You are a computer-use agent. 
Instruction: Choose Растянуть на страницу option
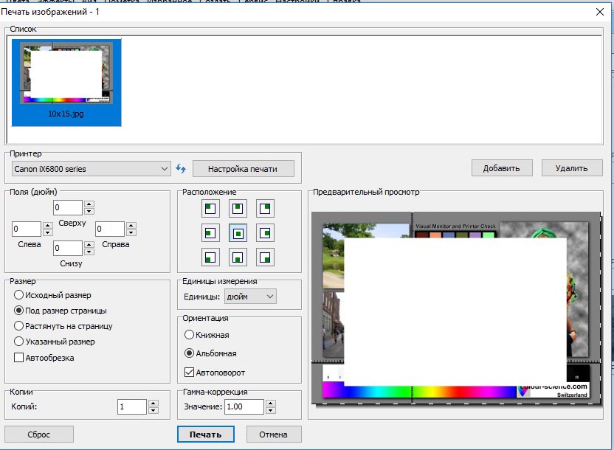63,326
